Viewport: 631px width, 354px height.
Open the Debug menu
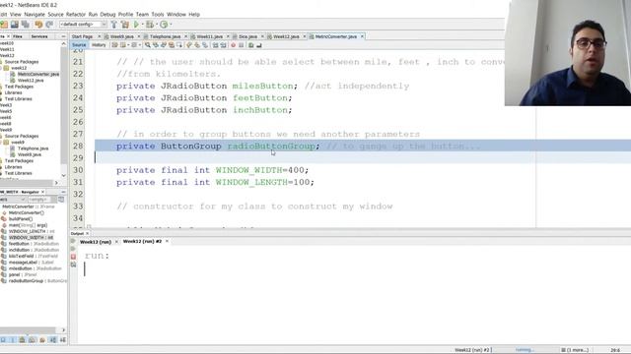click(107, 15)
